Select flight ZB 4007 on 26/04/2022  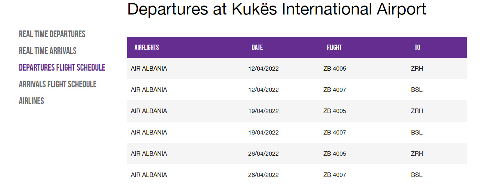[297, 175]
